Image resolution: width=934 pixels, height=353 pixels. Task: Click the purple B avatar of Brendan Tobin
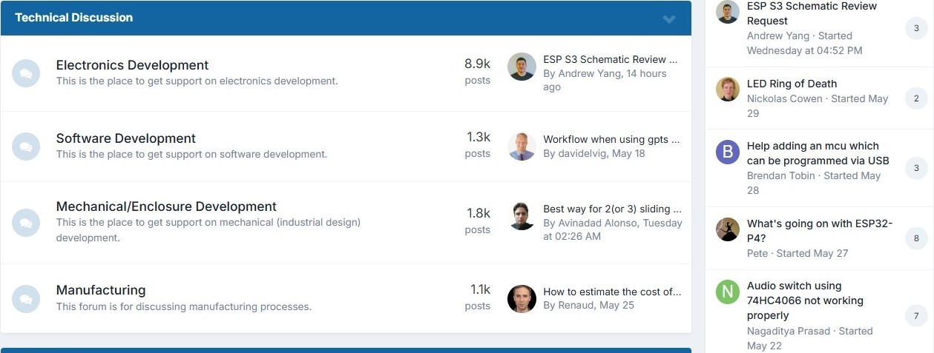tap(728, 152)
